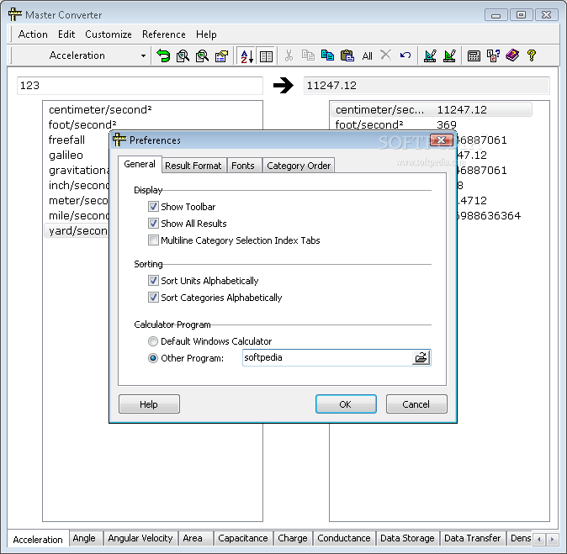Select foot/second² in the left unit list

[82, 124]
